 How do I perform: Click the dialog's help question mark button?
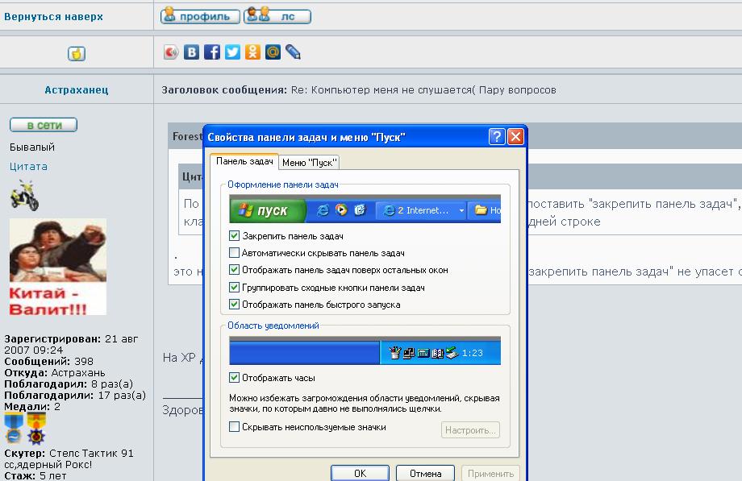click(498, 137)
